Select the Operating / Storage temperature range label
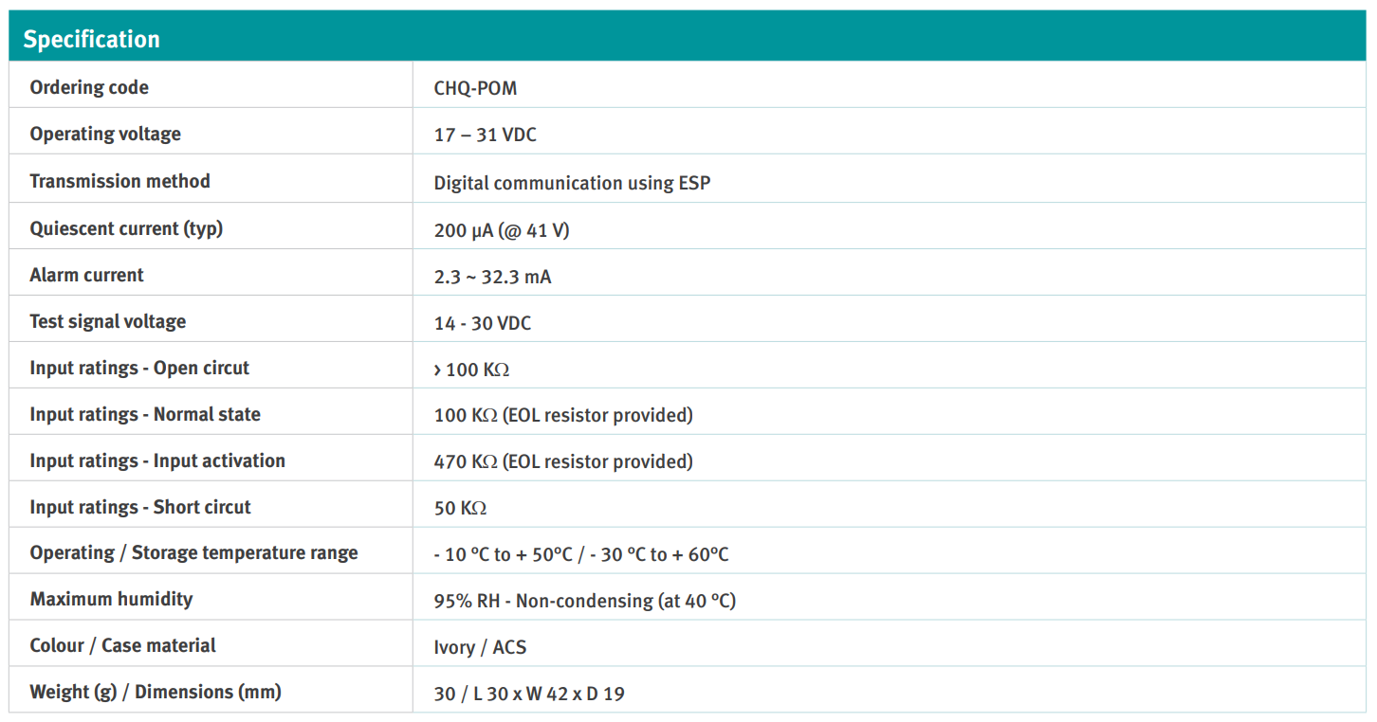Image resolution: width=1377 pixels, height=722 pixels. [193, 552]
